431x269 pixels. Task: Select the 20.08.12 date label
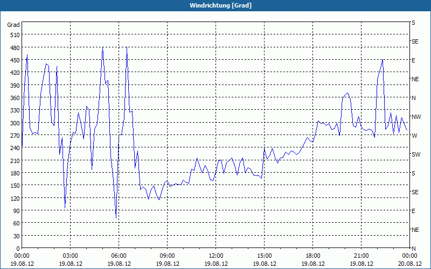[409, 264]
